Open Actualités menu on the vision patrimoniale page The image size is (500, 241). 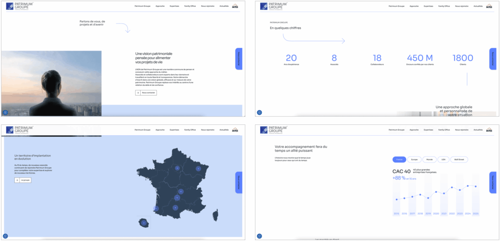(x=224, y=6)
